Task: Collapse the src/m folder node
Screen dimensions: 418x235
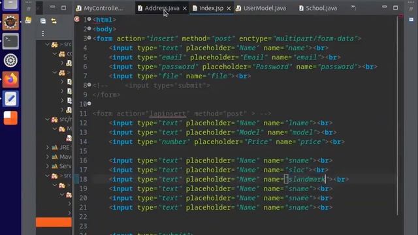Action: pyautogui.click(x=48, y=119)
